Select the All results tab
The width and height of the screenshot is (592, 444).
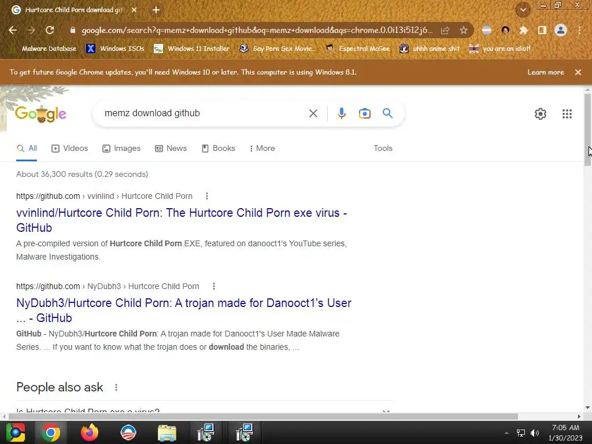[x=27, y=149]
